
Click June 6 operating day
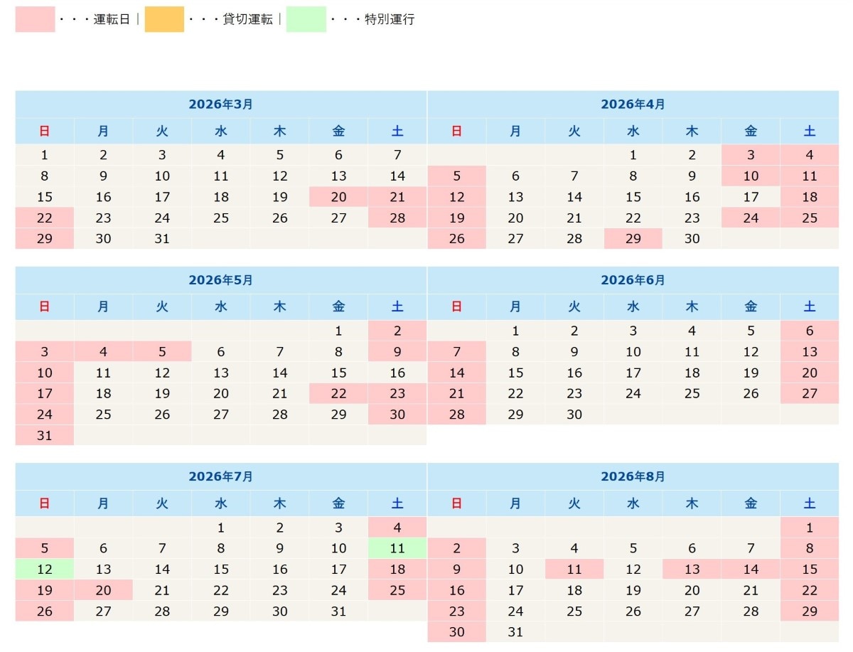[809, 331]
